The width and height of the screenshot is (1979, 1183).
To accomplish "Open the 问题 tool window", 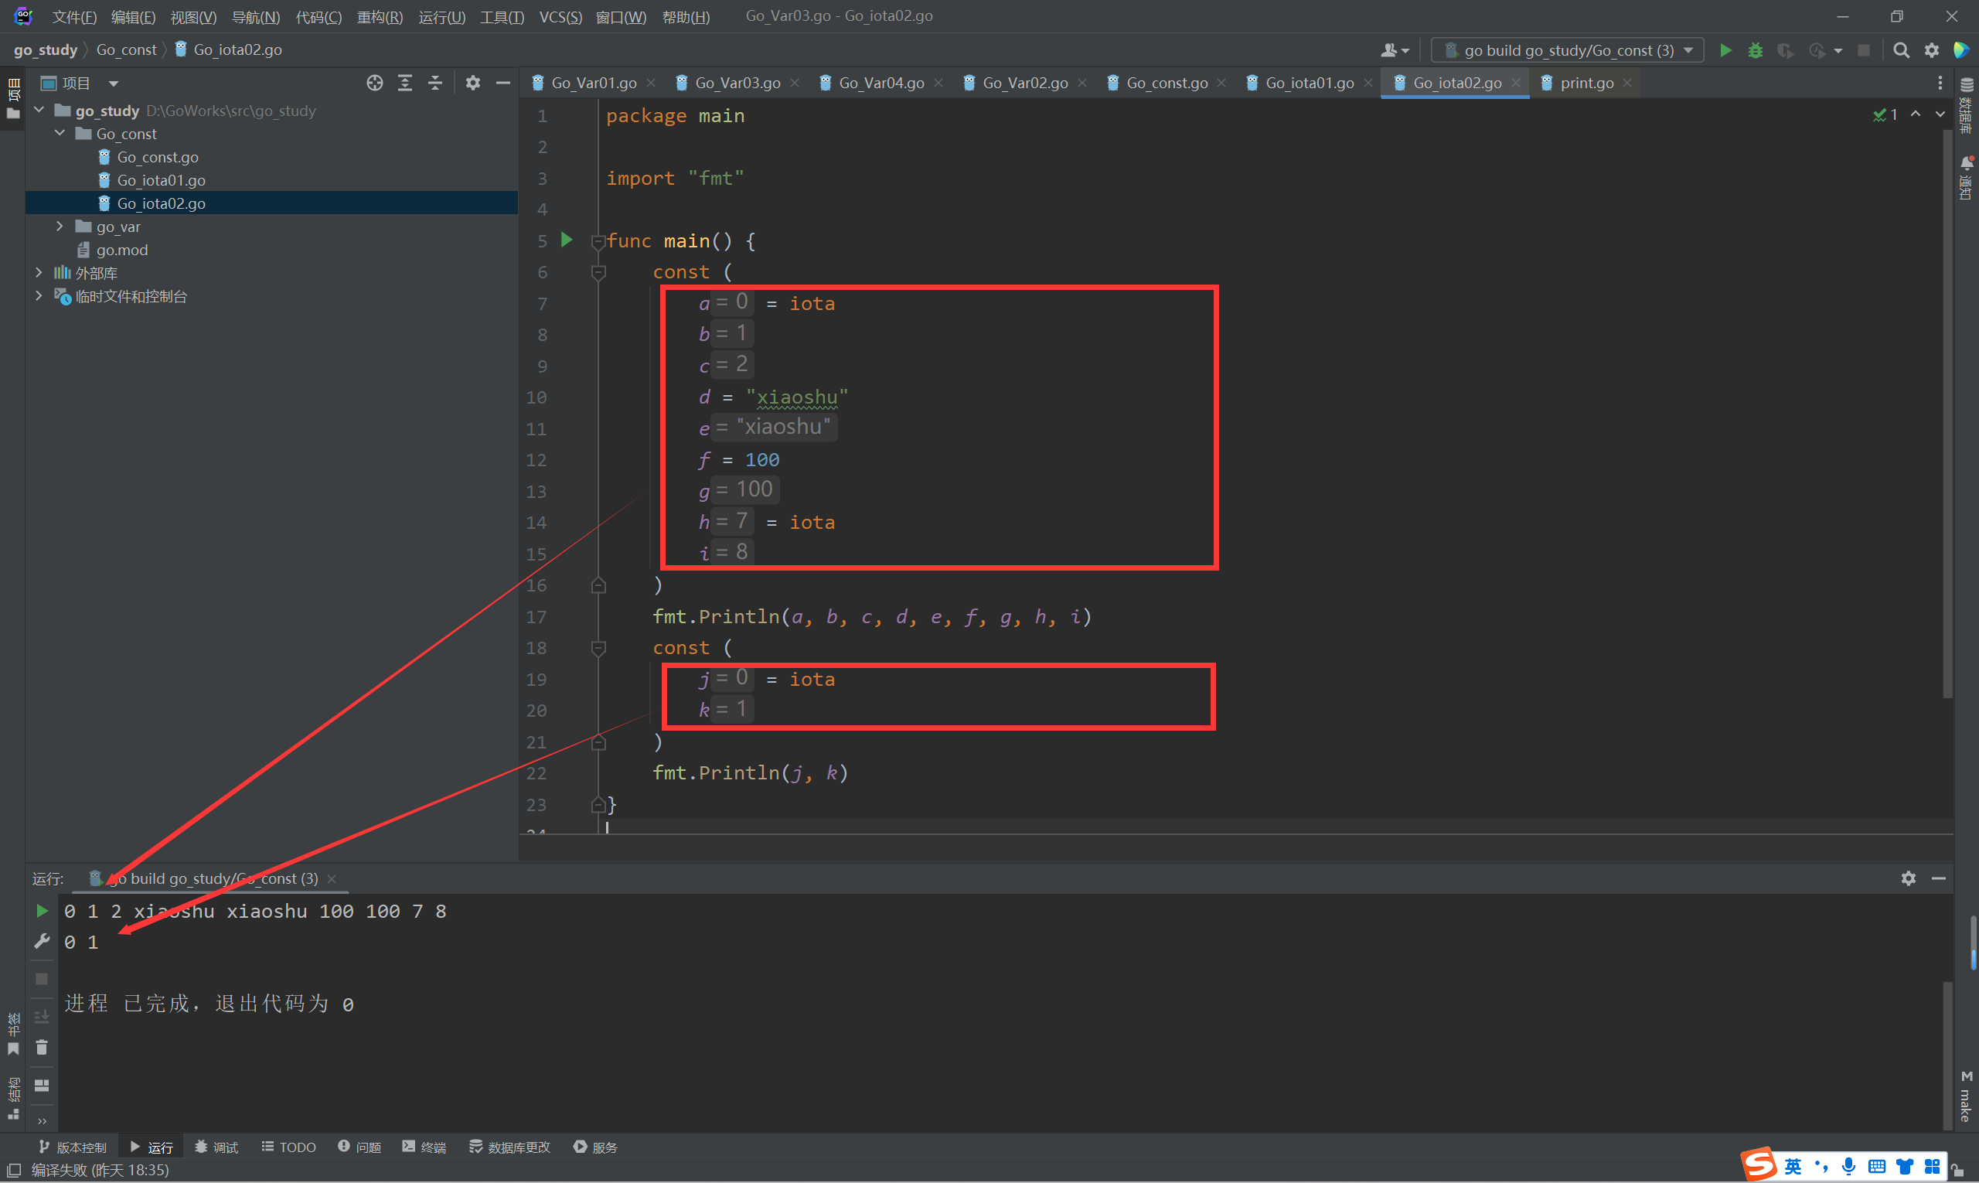I will click(359, 1147).
